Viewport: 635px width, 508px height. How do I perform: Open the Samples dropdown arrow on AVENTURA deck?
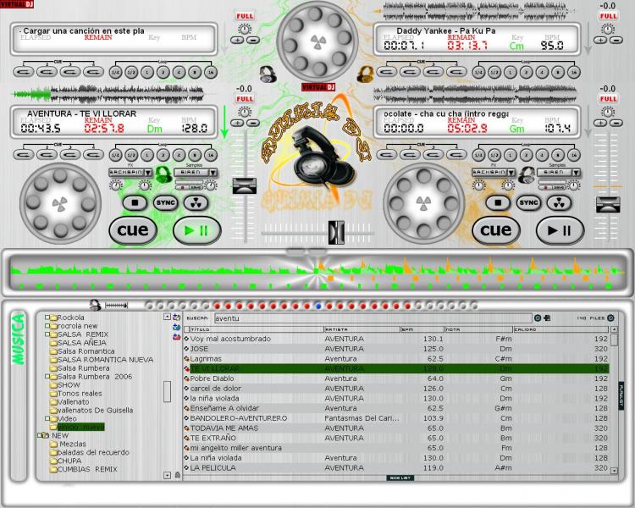pyautogui.click(x=213, y=172)
